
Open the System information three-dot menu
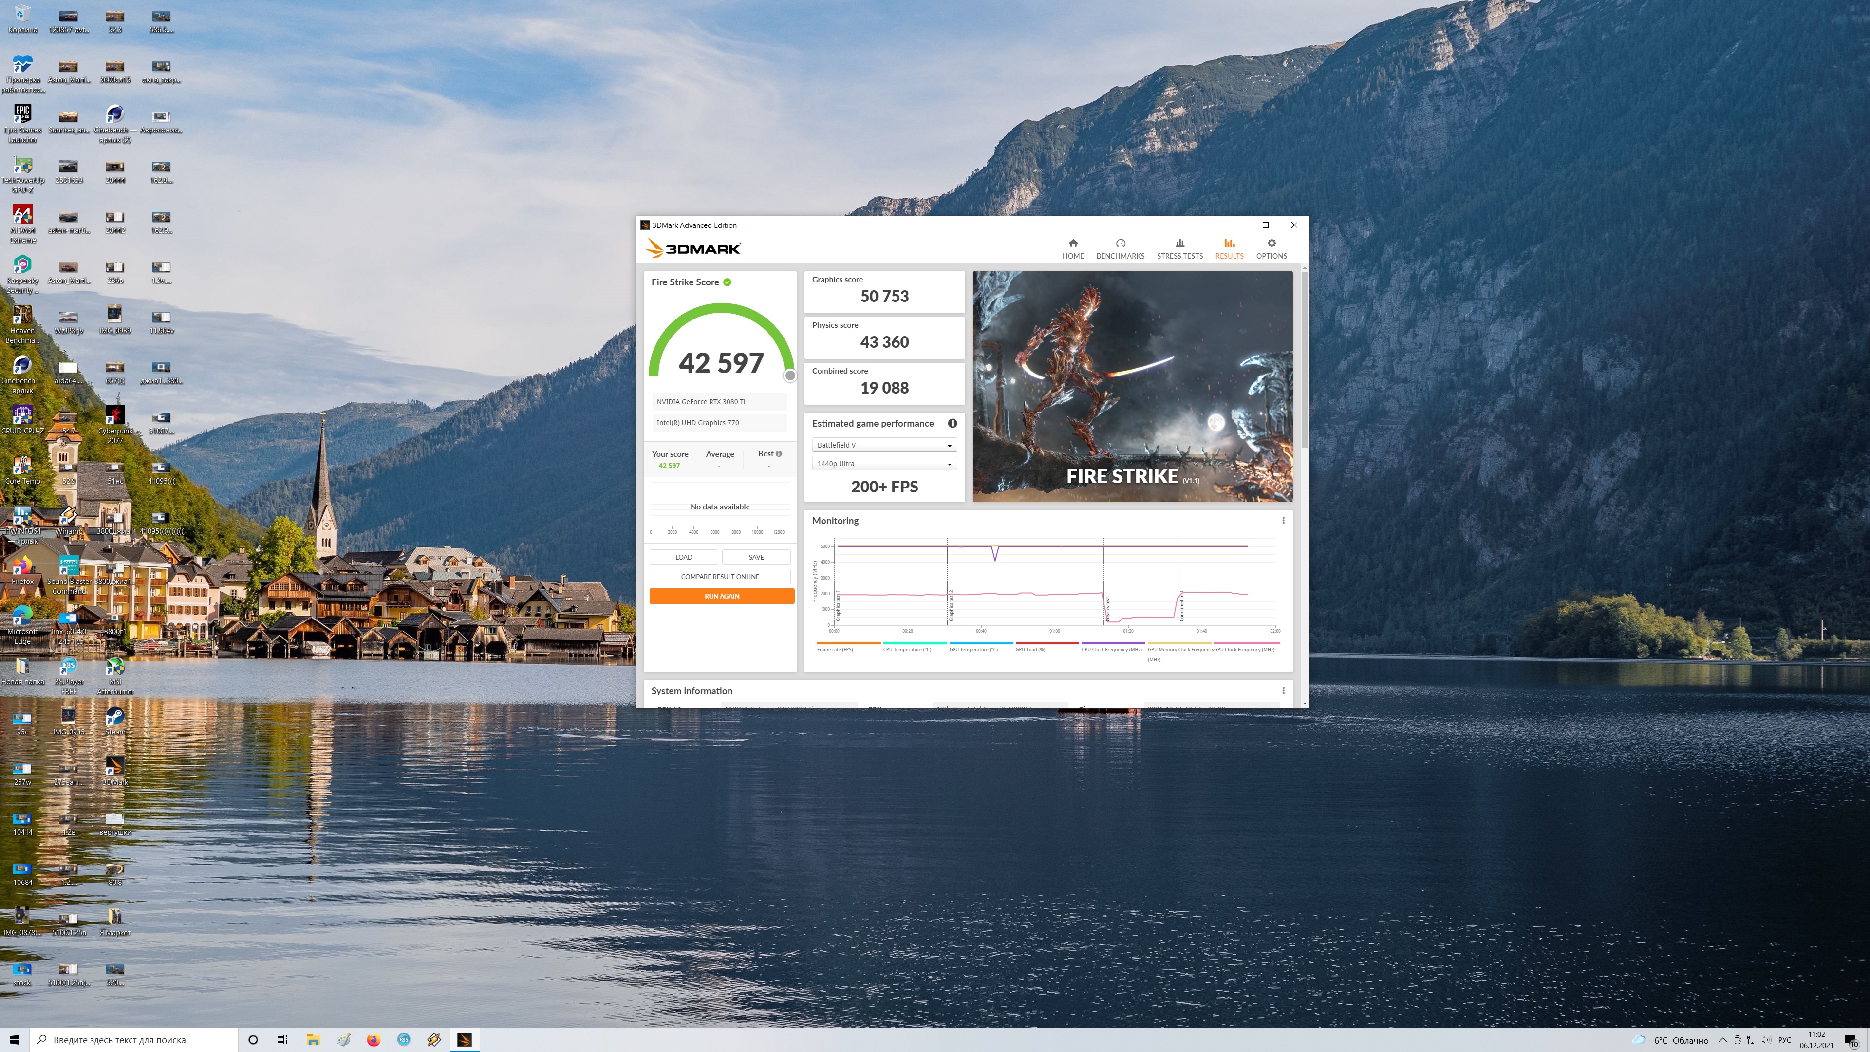[x=1283, y=691]
